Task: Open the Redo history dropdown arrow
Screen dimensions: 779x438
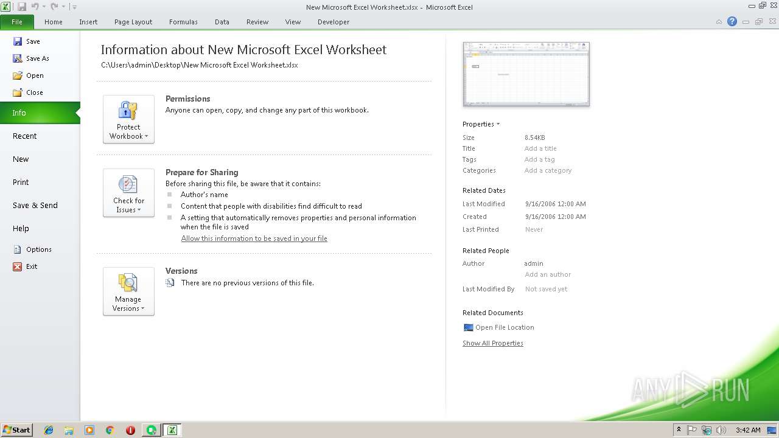Action: pyautogui.click(x=63, y=7)
